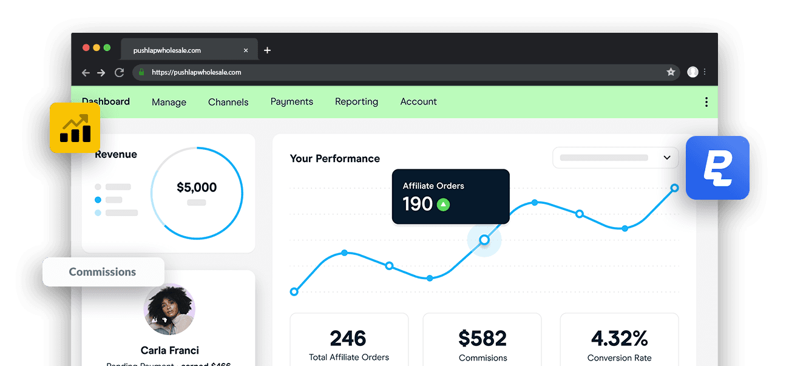789x366 pixels.
Task: Click Carla Franci's profile photo
Action: pyautogui.click(x=169, y=310)
